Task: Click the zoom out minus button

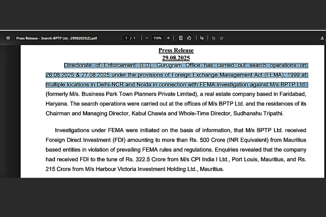Action: 147,38
